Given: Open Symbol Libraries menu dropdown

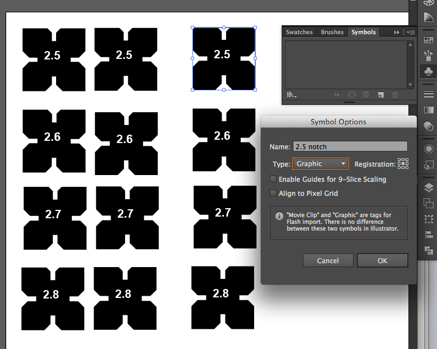Looking at the screenshot, I should pos(291,95).
